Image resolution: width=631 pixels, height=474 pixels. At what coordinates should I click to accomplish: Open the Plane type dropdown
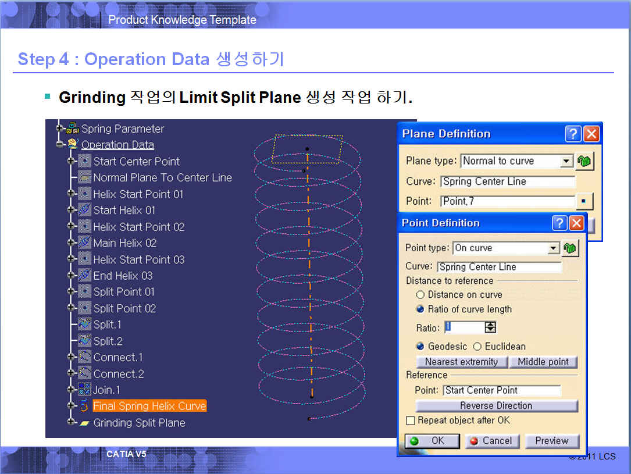click(566, 161)
